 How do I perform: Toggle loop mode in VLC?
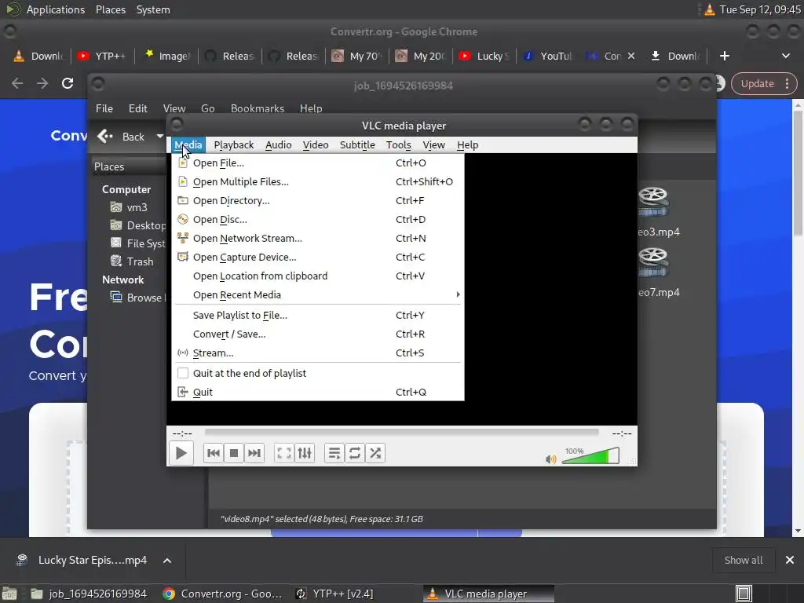(355, 453)
